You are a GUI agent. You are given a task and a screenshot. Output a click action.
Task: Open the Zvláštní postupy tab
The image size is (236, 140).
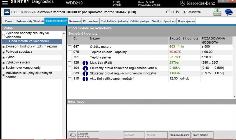(140, 21)
